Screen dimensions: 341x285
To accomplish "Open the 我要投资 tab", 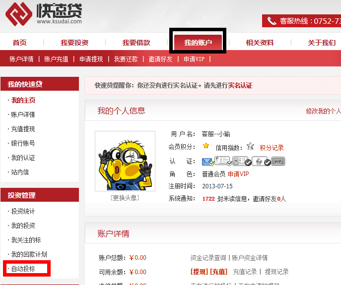I will click(74, 43).
